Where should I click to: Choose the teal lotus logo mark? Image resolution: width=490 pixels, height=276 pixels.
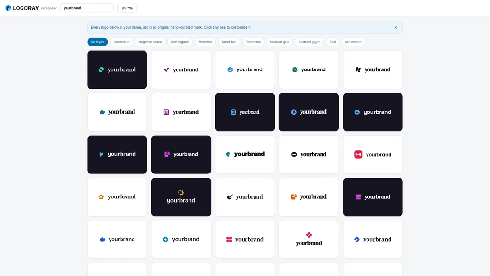(x=102, y=112)
